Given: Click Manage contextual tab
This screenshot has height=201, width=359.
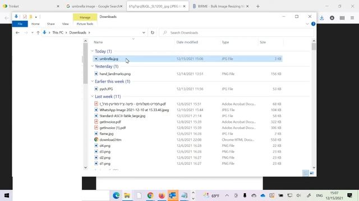Looking at the screenshot, I should click(x=85, y=17).
